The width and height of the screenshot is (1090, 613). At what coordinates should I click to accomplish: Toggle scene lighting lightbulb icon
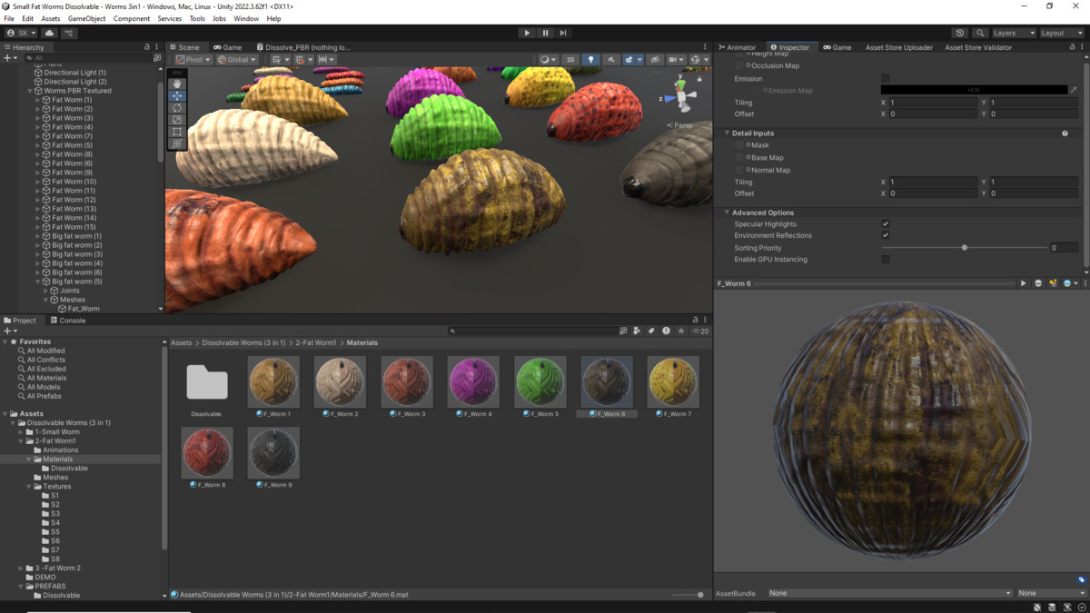click(590, 60)
